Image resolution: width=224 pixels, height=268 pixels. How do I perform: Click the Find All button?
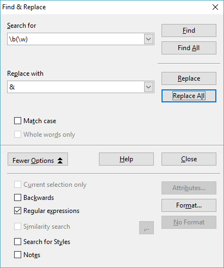pos(189,48)
